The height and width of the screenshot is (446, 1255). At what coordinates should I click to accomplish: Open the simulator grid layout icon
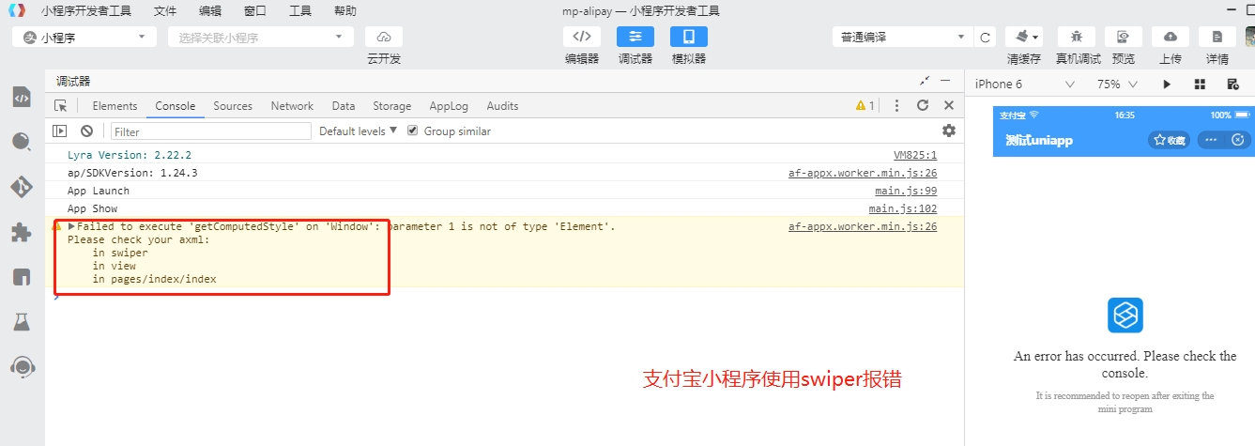[1200, 85]
